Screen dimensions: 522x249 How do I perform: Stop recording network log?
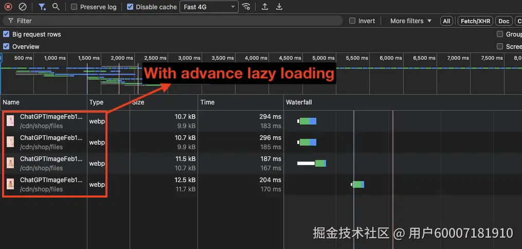(x=8, y=7)
